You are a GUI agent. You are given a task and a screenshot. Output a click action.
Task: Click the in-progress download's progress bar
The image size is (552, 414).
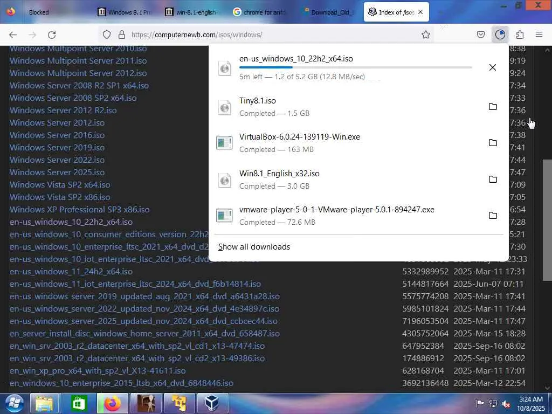[356, 67]
